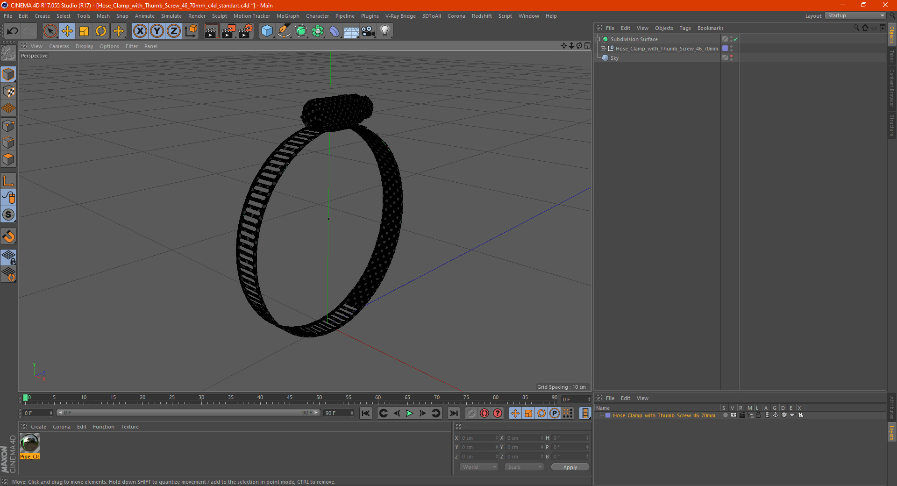The image size is (897, 486).
Task: Click the current frame 0 F field
Action: 38,413
